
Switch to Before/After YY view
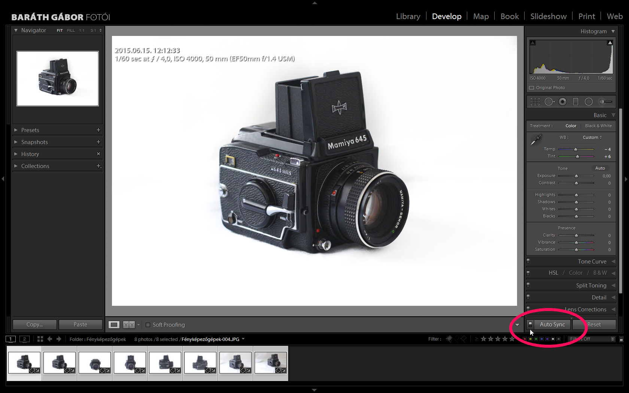129,325
